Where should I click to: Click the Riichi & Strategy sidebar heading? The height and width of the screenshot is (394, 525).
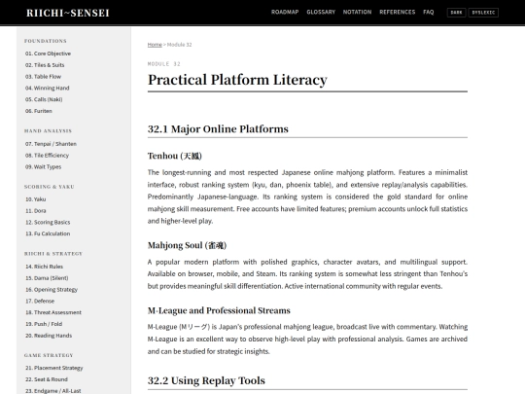53,254
